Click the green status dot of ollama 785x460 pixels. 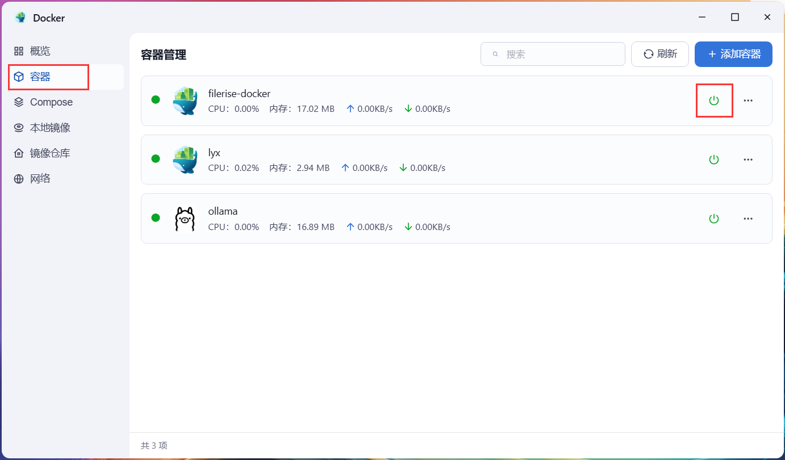click(x=156, y=218)
